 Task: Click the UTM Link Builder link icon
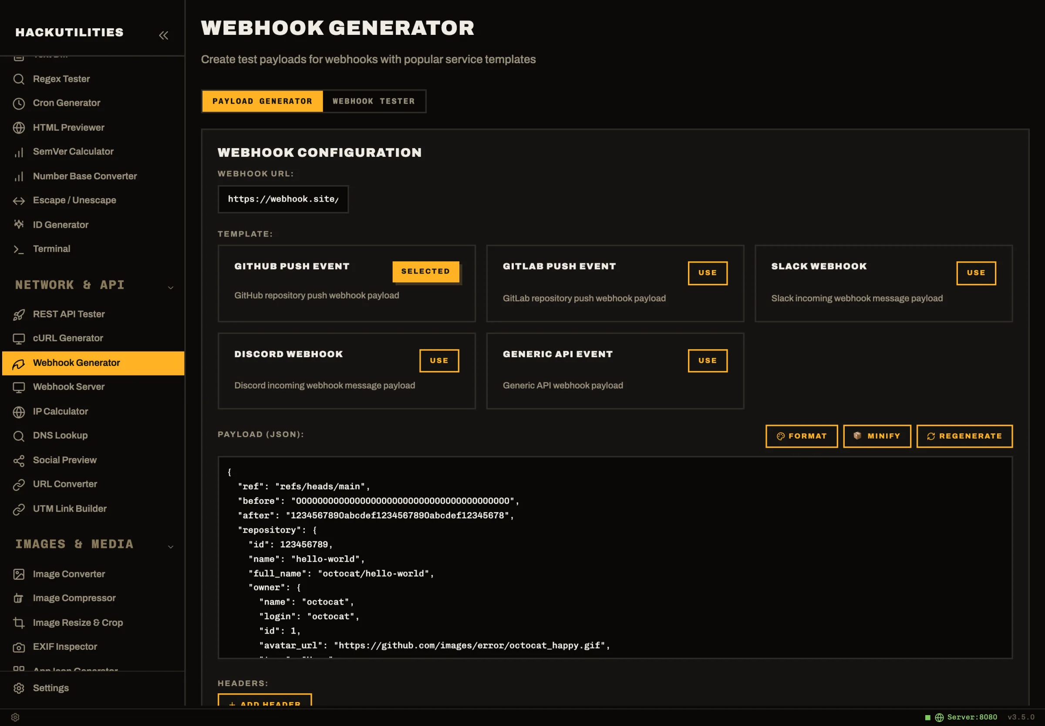19,509
